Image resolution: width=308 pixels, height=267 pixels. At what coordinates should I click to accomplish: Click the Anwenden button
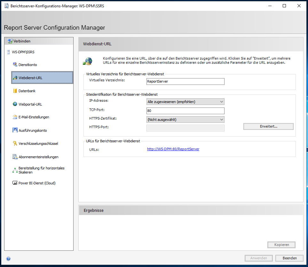click(x=258, y=258)
